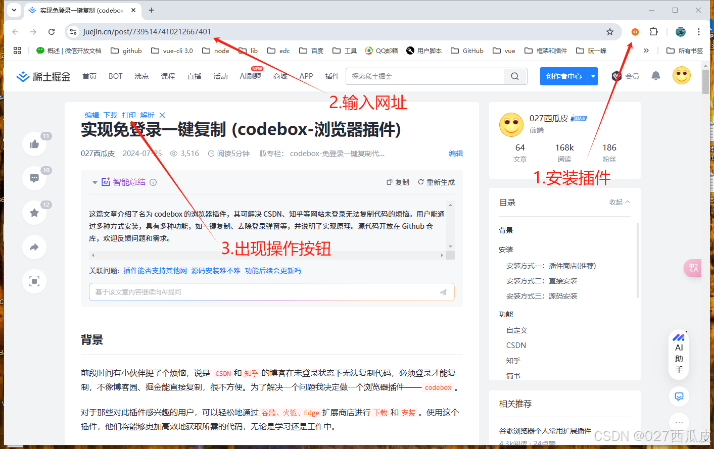
Task: Expand the 创作者中心 dropdown arrow
Action: point(592,76)
